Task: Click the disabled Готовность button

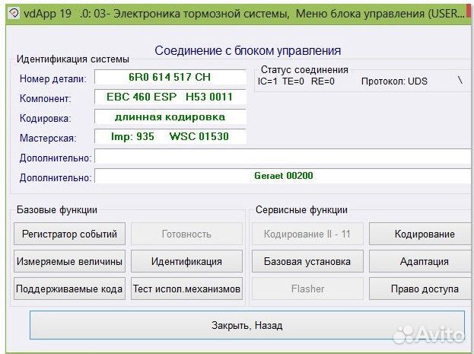Action: pos(187,234)
